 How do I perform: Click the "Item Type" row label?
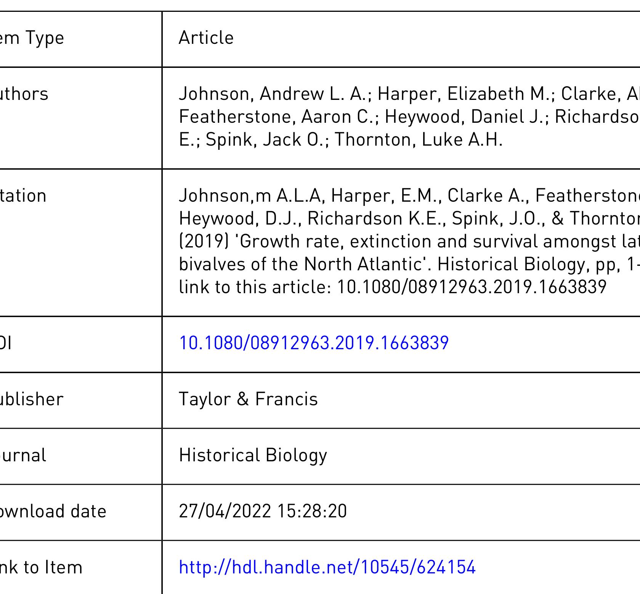32,38
